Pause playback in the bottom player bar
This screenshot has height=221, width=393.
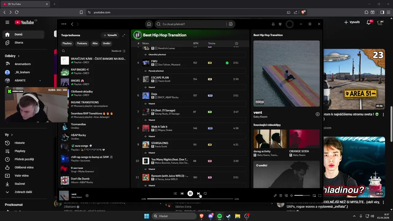tap(190, 193)
